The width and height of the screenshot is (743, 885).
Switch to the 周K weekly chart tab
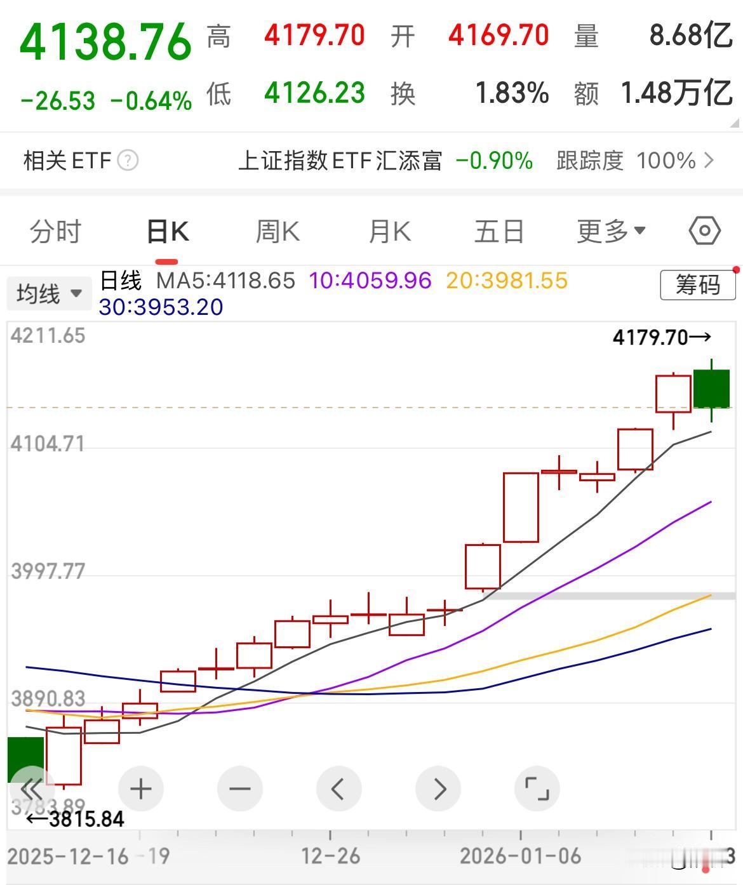[x=277, y=231]
